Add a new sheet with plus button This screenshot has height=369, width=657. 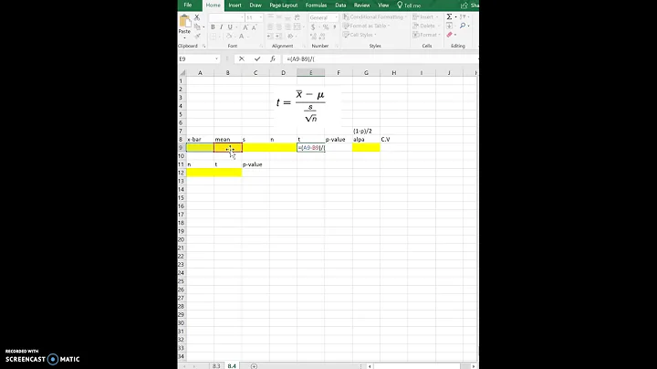[x=254, y=366]
